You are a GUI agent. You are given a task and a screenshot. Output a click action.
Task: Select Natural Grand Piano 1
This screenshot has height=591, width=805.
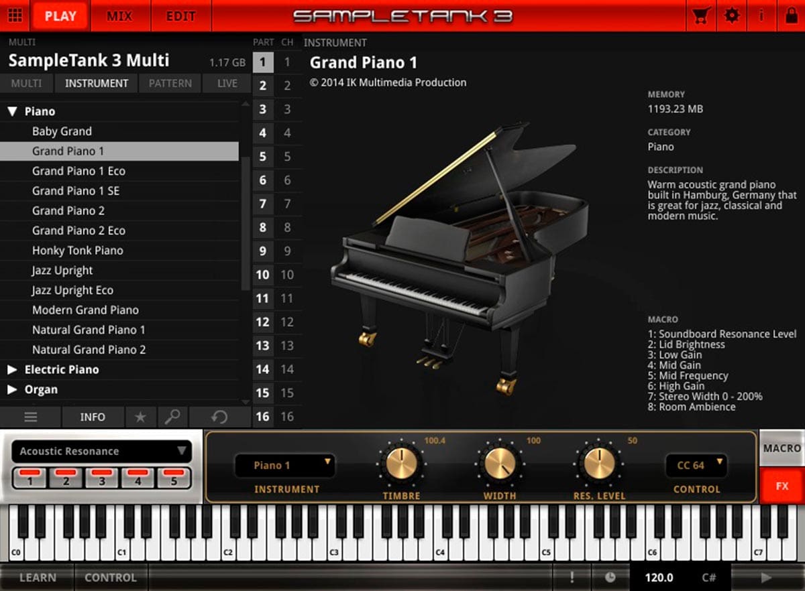(119, 330)
